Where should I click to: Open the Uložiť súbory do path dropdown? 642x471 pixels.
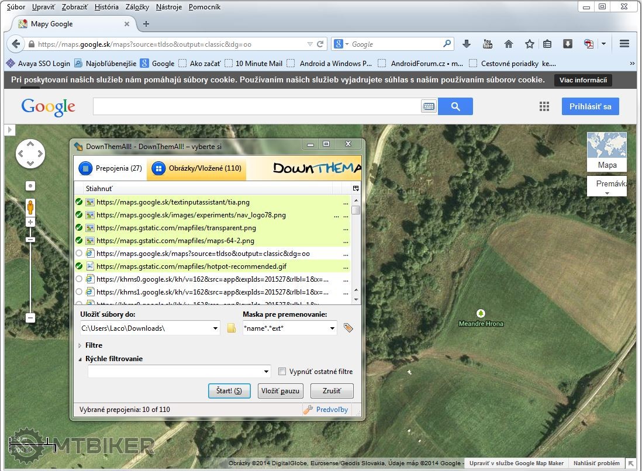[x=215, y=328]
